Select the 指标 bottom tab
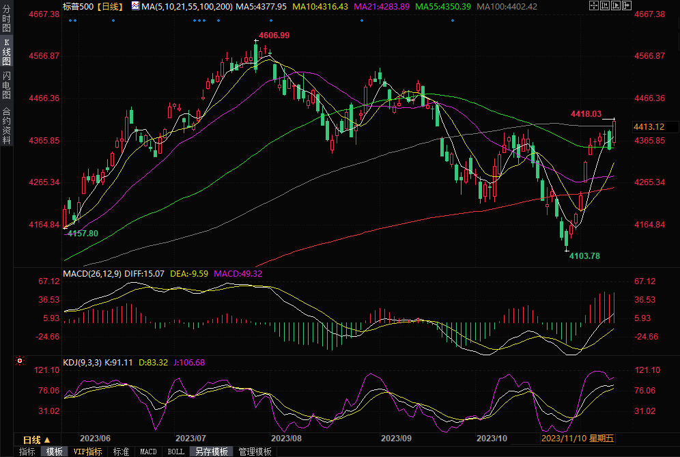 (x=27, y=452)
